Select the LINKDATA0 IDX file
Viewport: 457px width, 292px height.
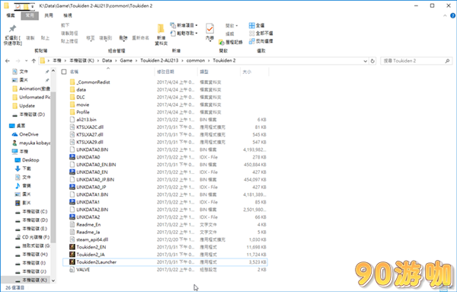tap(165, 157)
